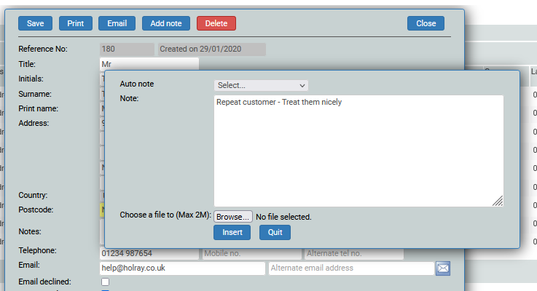537x291 pixels.
Task: Click the Add note button
Action: (x=166, y=23)
